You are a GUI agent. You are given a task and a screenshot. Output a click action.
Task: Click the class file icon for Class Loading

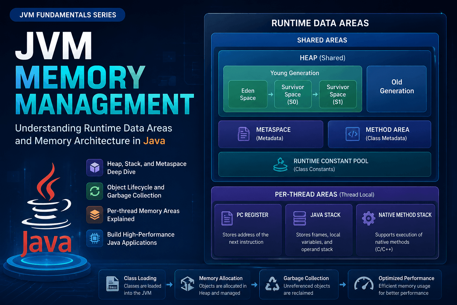pos(112,284)
